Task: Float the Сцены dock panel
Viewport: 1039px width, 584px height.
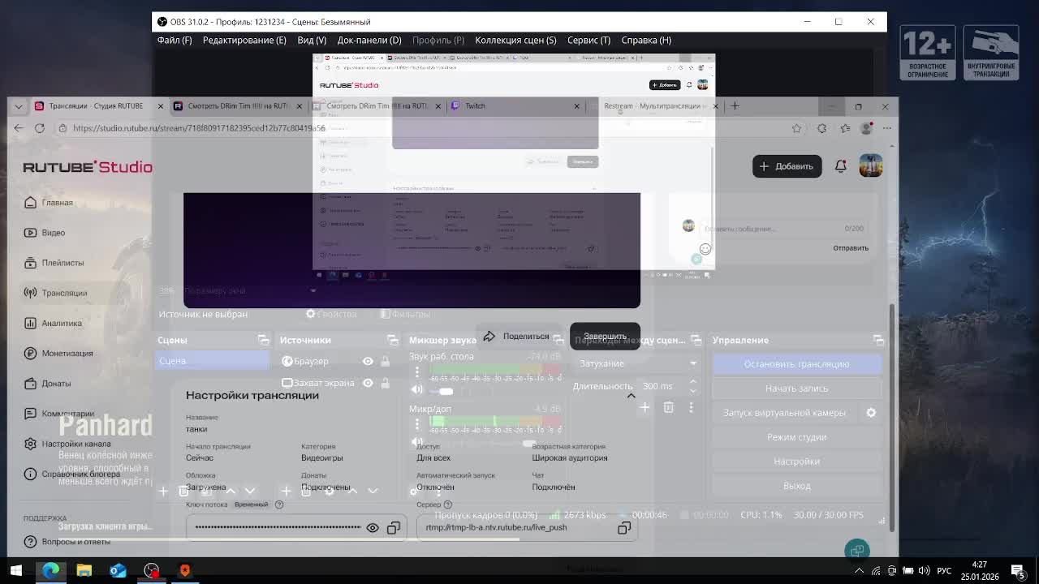Action: [x=263, y=340]
